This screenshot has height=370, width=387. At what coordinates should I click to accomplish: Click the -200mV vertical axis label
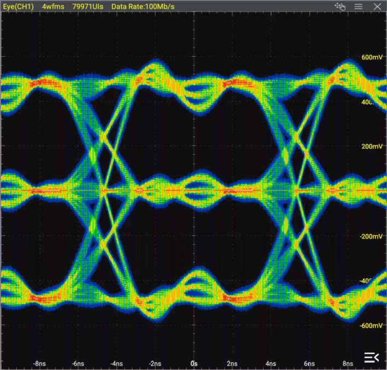371,237
